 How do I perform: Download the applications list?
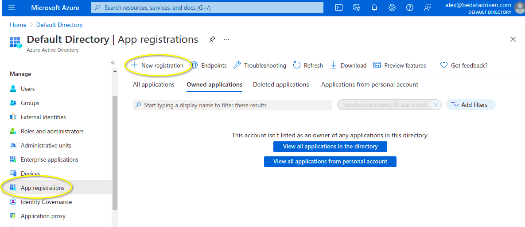(348, 65)
